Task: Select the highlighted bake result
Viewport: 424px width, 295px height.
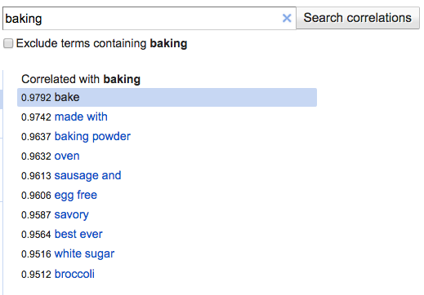Action: (167, 97)
